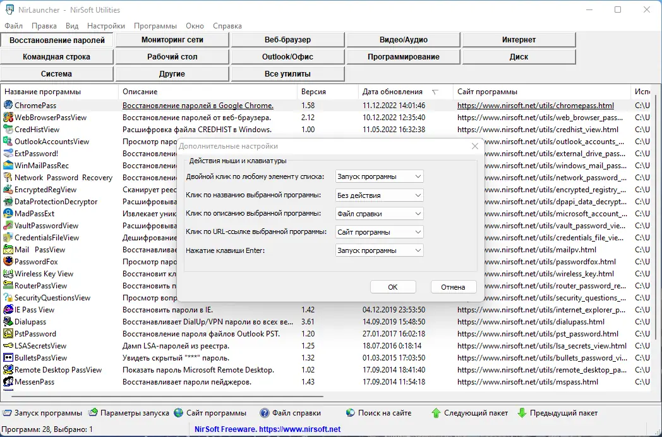The width and height of the screenshot is (662, 437).
Task: Click the LSASecretsView icon
Action: (x=8, y=346)
